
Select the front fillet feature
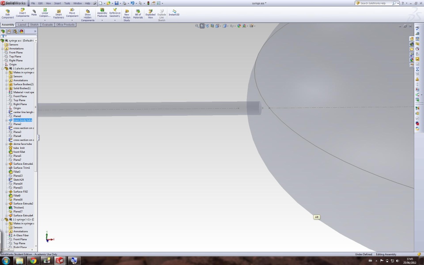(x=19, y=152)
